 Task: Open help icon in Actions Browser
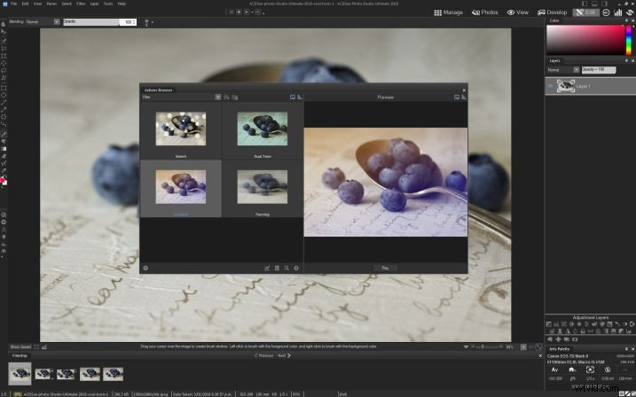145,268
